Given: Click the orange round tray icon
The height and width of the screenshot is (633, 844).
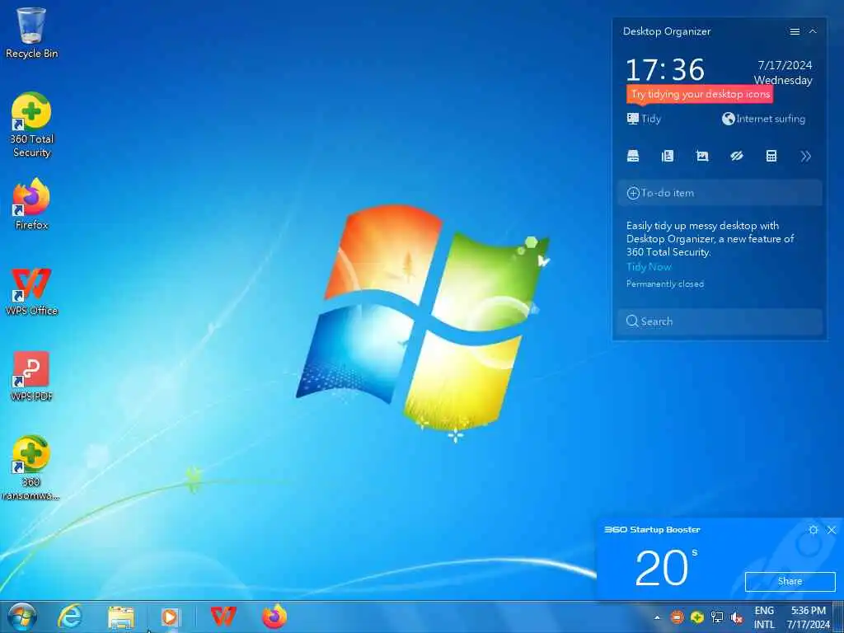Looking at the screenshot, I should 678,617.
